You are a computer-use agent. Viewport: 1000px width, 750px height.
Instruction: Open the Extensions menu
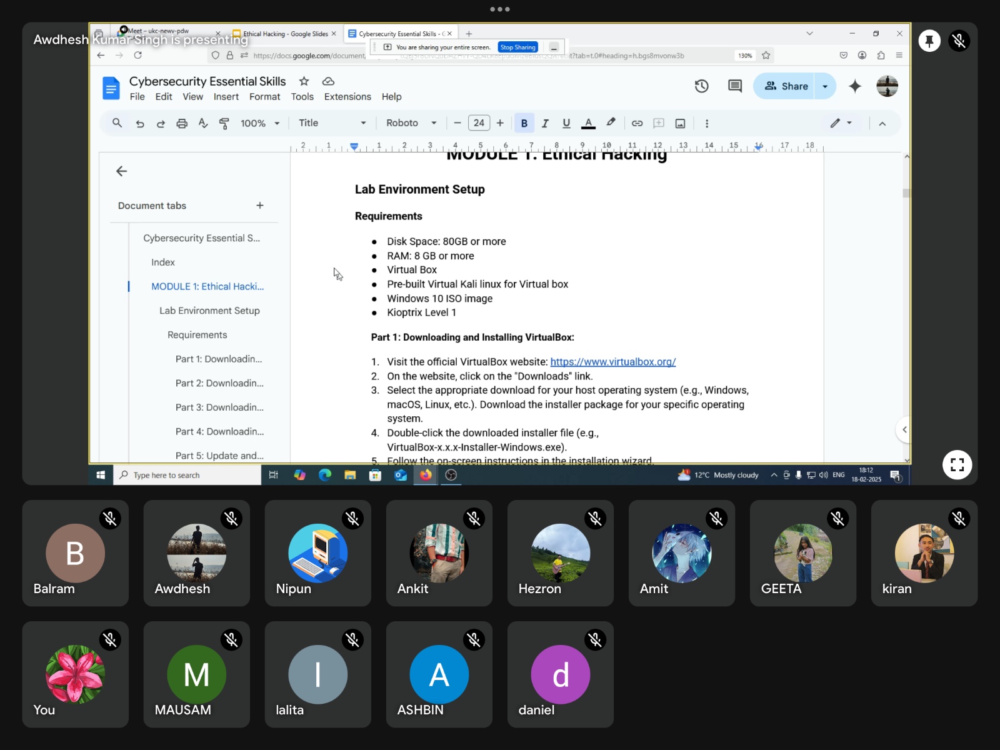click(x=347, y=97)
